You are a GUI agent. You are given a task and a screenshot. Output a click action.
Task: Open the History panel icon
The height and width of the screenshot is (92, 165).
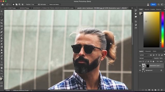136,10
